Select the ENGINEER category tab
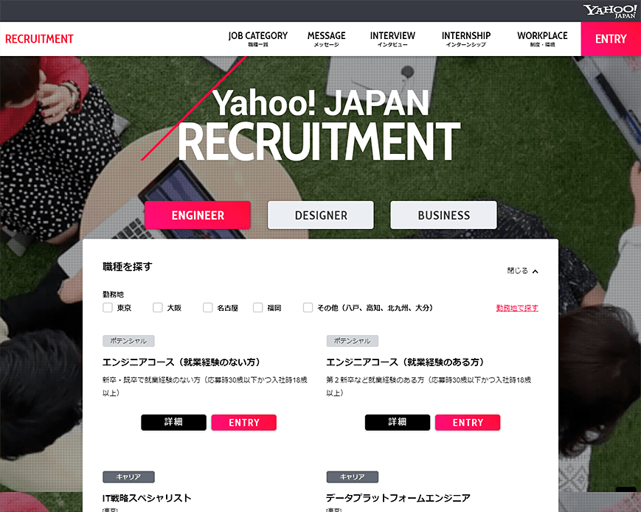641x512 pixels. point(197,215)
